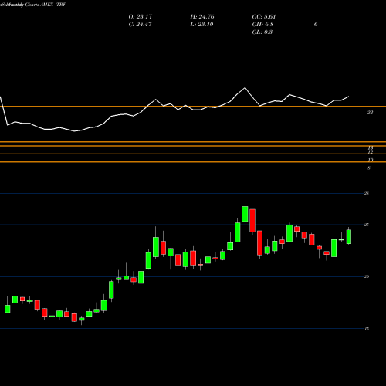Screen dimensions: 386x386
Task: Click the 20 price axis label
Action: tap(367, 276)
